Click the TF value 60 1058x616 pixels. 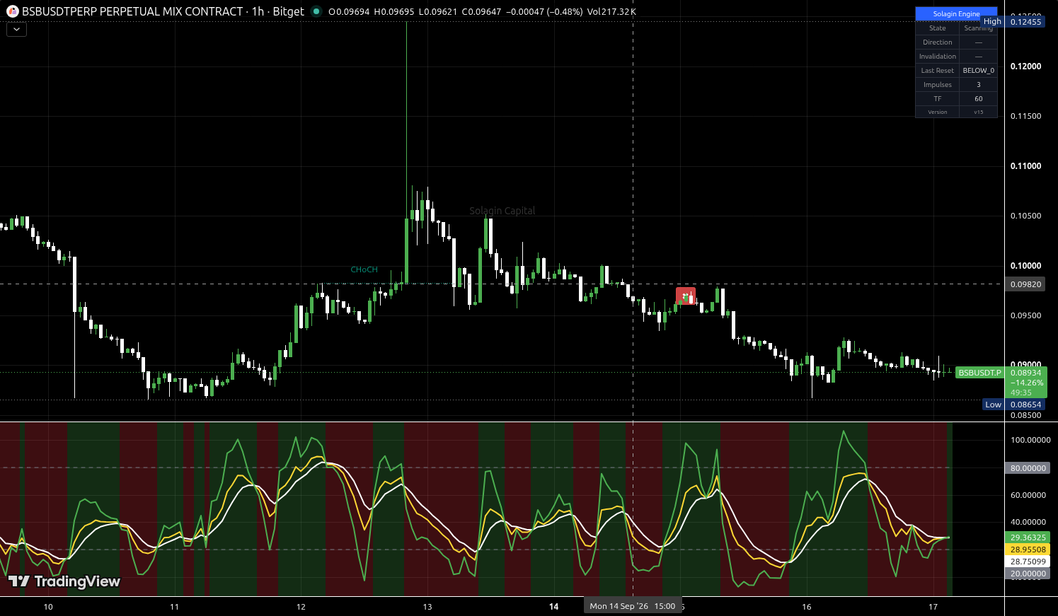click(979, 99)
